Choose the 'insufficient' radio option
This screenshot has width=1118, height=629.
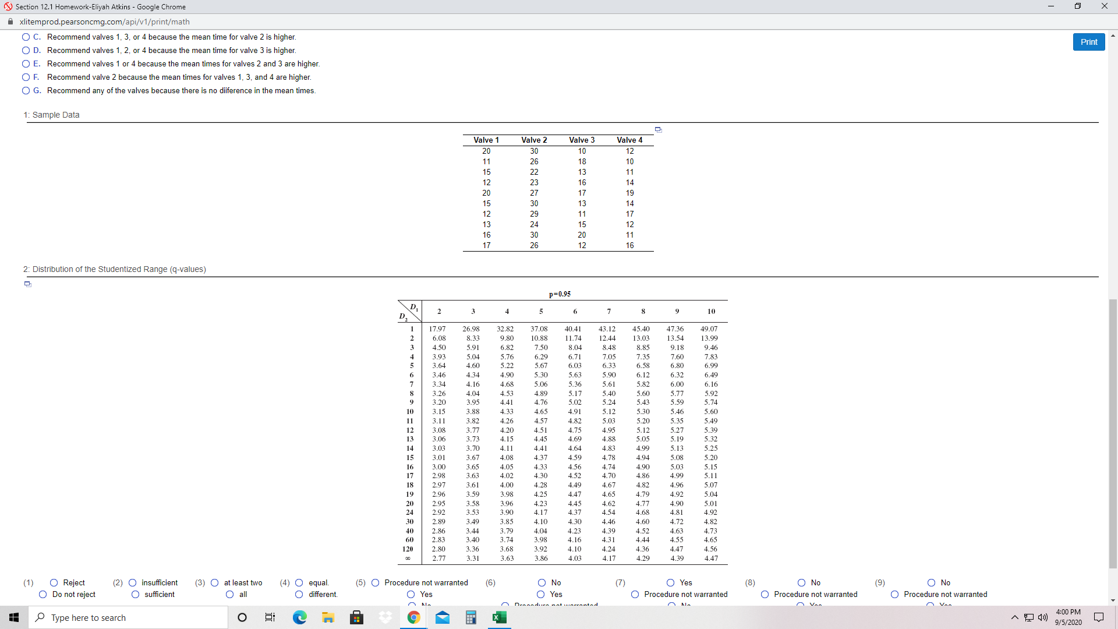click(132, 582)
